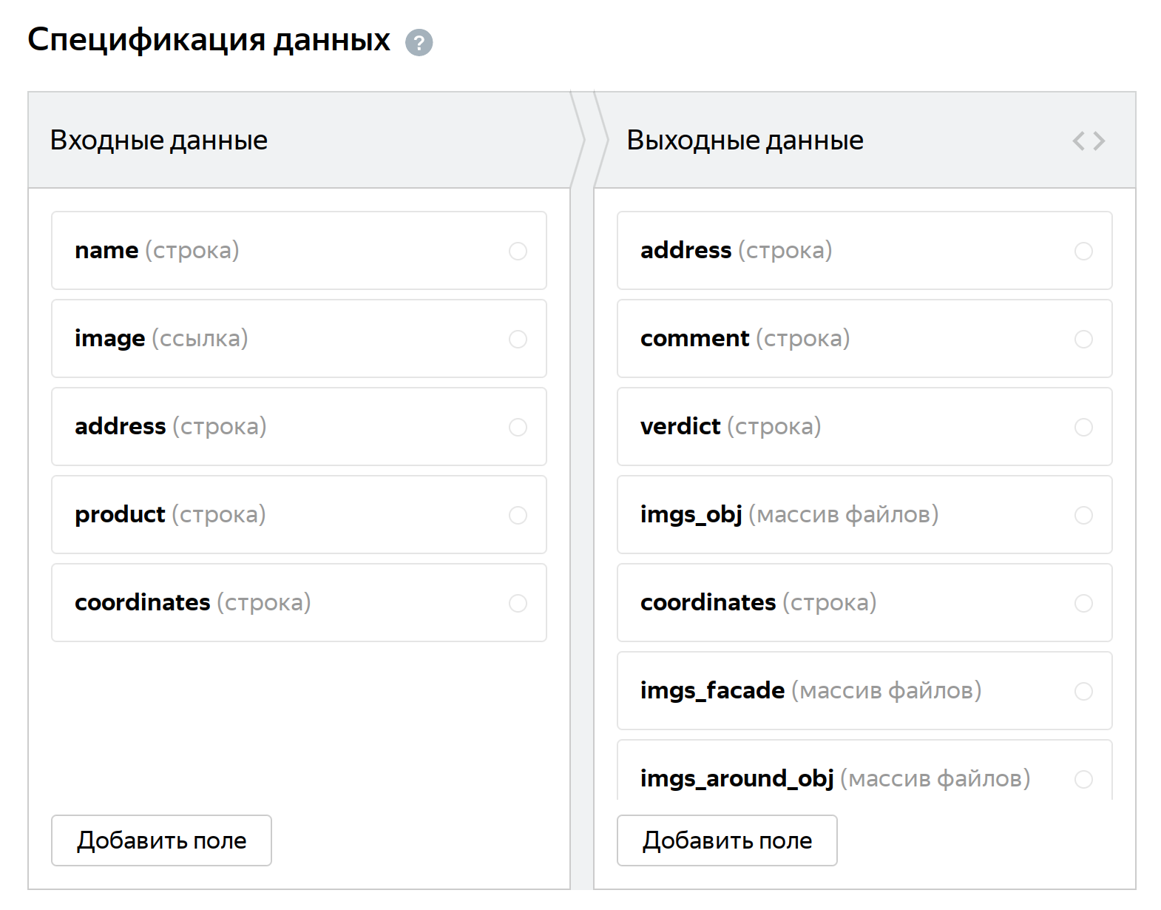The height and width of the screenshot is (910, 1161).
Task: Select the radio circle for input image
Action: point(518,340)
